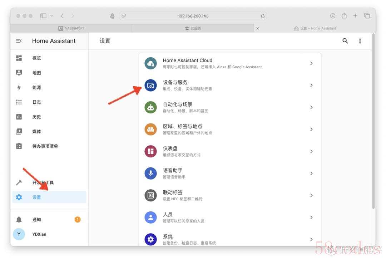Open Safari sidebar options dropdown arrow
This screenshot has width=386, height=259.
[52, 16]
